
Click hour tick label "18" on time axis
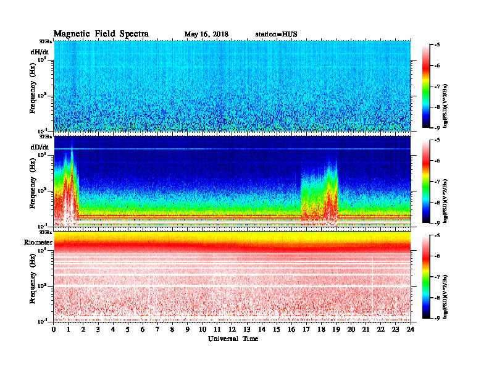click(x=321, y=329)
